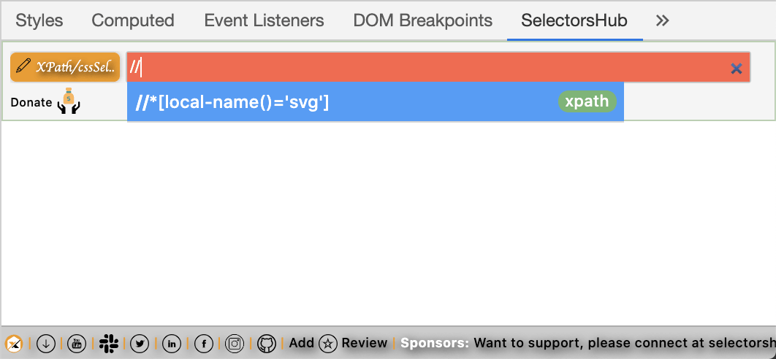The width and height of the screenshot is (776, 359).
Task: Open the Twitter icon link
Action: click(x=140, y=343)
